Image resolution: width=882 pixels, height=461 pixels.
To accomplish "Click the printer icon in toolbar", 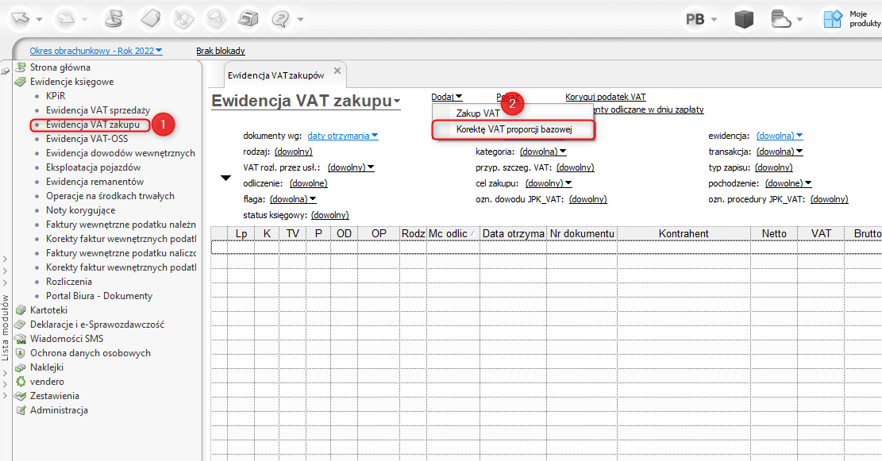I will pos(248,18).
